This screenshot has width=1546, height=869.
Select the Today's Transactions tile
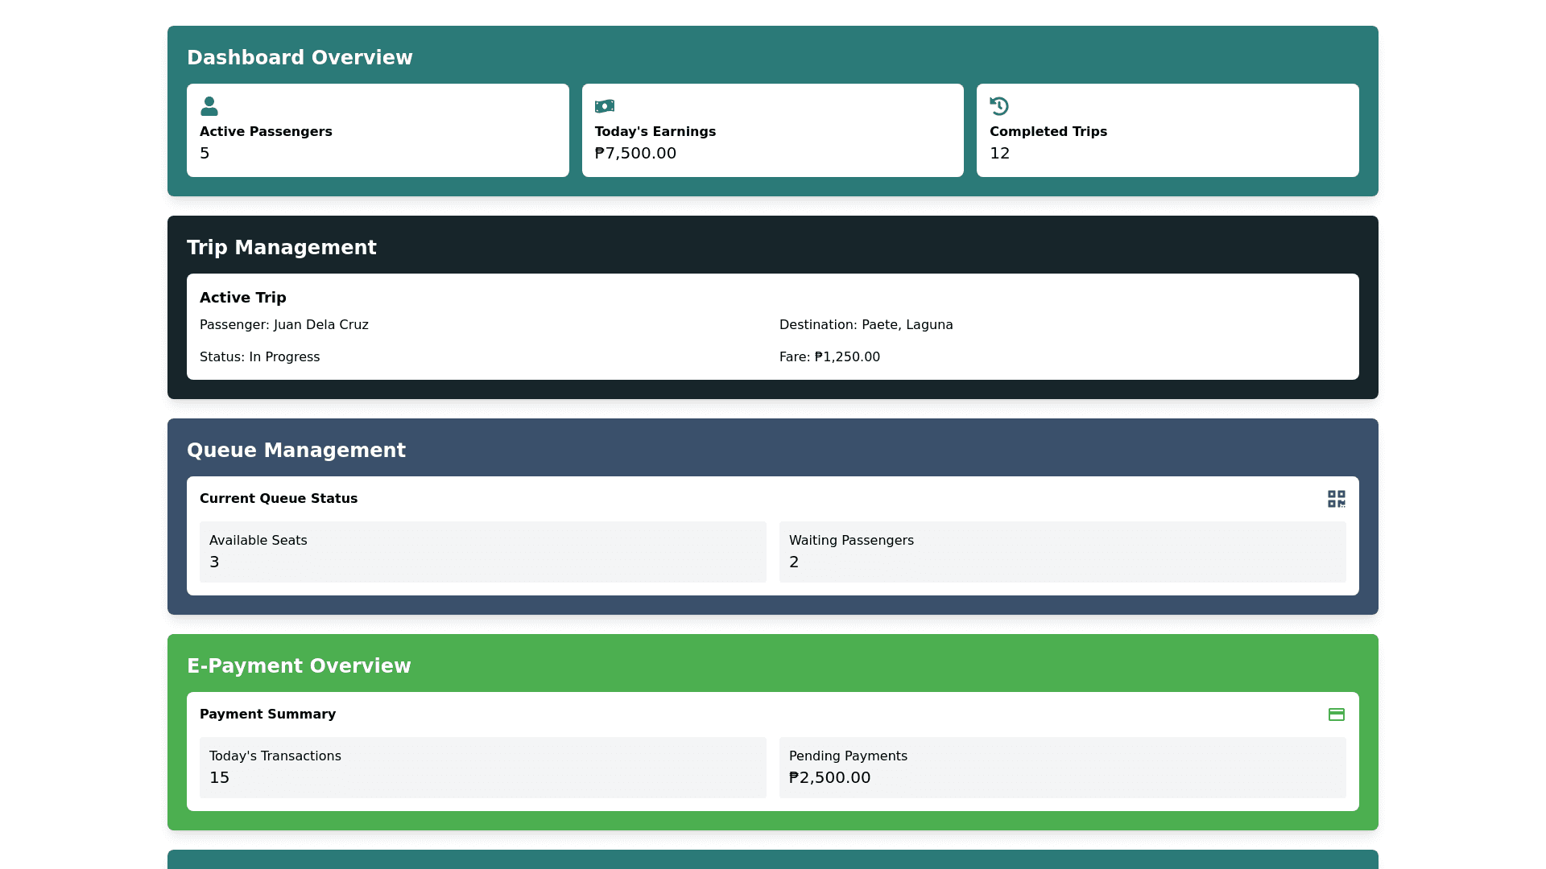pos(482,768)
